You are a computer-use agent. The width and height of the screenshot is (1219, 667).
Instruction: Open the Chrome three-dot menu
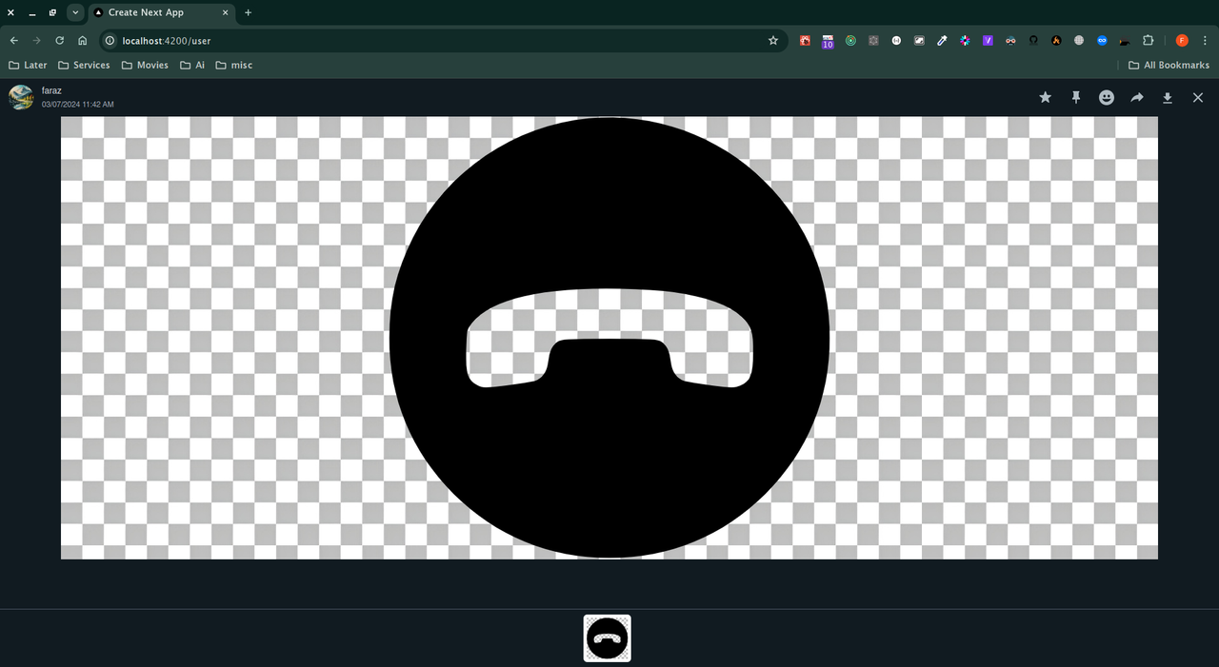coord(1204,41)
